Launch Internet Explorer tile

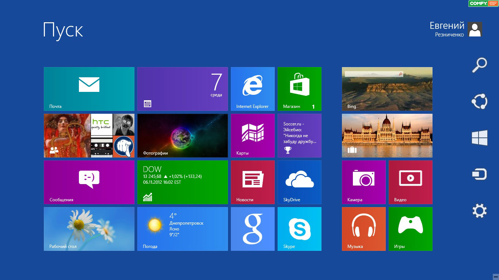tap(253, 89)
